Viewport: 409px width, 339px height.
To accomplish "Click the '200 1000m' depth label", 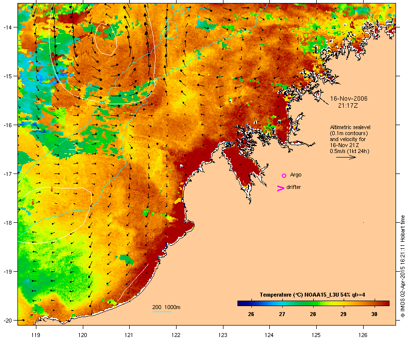I will coord(166,307).
